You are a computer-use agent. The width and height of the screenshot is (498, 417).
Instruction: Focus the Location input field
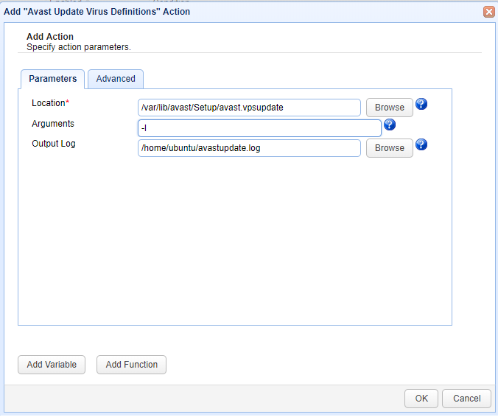click(x=249, y=108)
